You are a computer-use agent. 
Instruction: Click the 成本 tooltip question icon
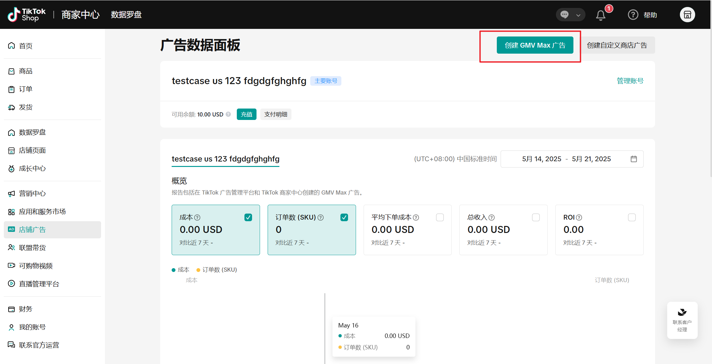tap(197, 217)
